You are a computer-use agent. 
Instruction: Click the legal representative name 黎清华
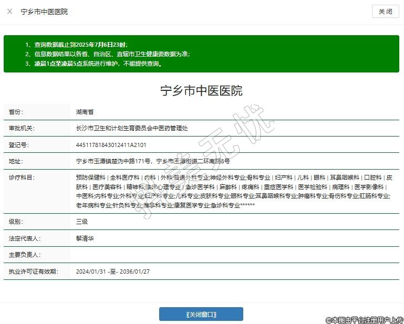click(x=85, y=238)
